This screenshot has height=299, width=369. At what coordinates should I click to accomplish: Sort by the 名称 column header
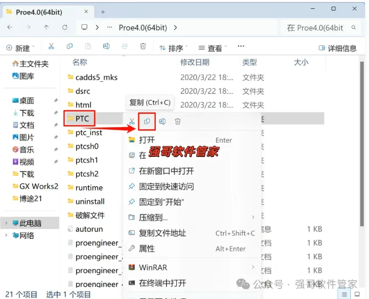(x=80, y=62)
